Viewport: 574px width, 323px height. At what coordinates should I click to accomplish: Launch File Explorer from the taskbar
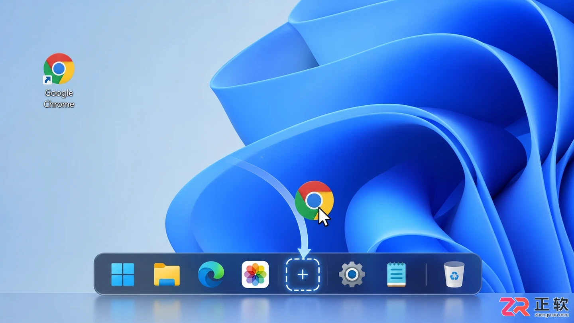(167, 274)
